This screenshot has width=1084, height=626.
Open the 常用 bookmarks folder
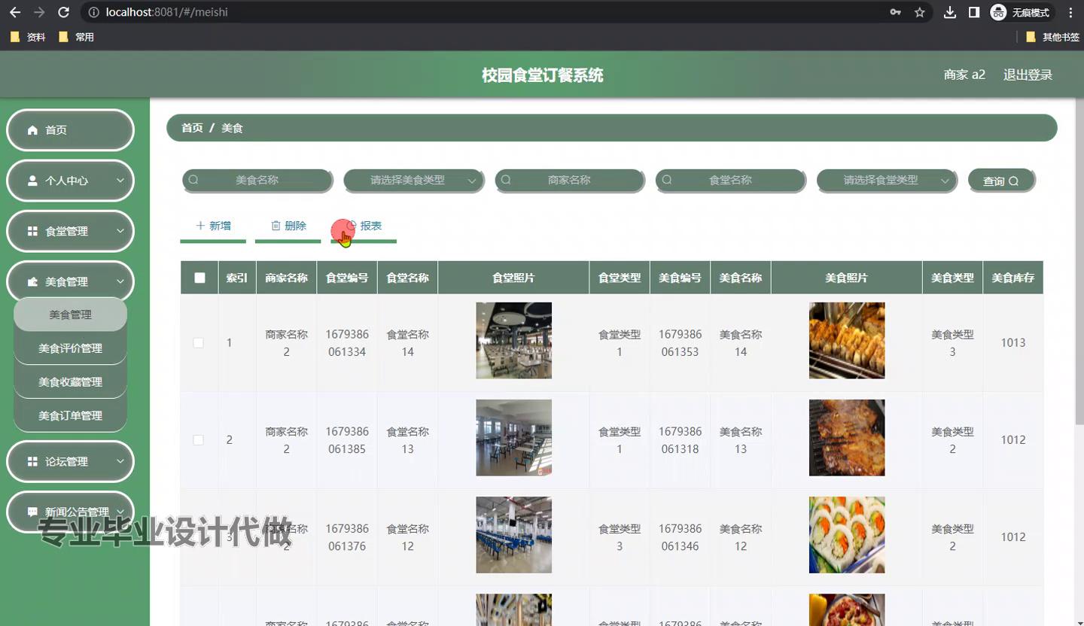click(x=76, y=37)
